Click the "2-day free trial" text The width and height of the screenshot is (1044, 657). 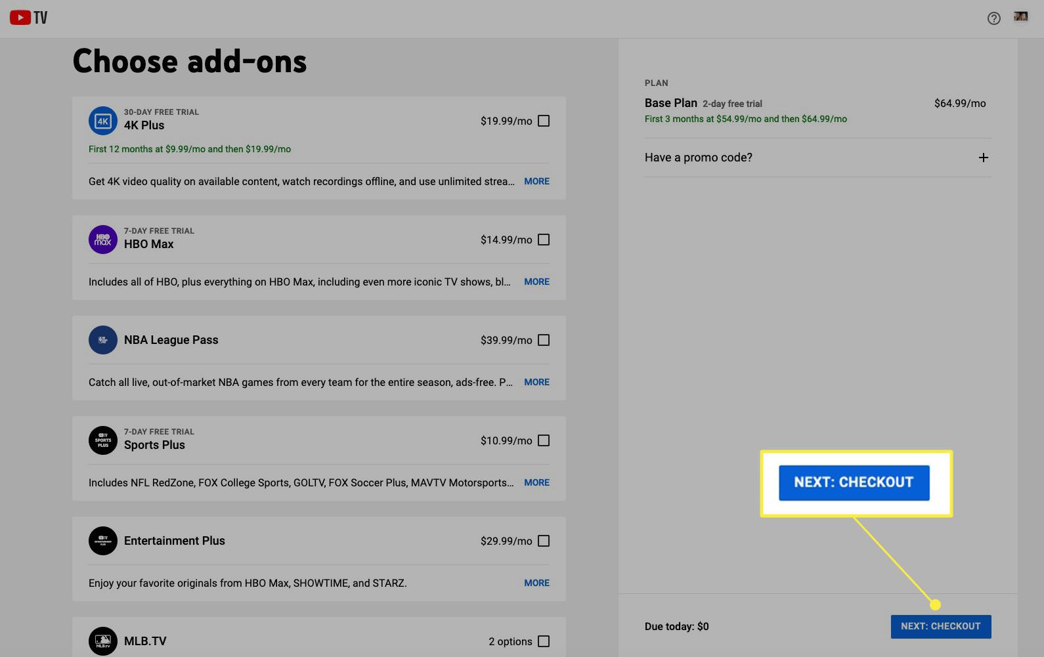click(732, 104)
